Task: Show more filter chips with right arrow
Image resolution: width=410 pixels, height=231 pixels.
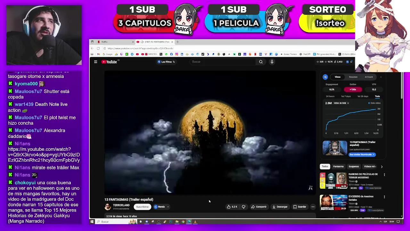Action: click(381, 167)
